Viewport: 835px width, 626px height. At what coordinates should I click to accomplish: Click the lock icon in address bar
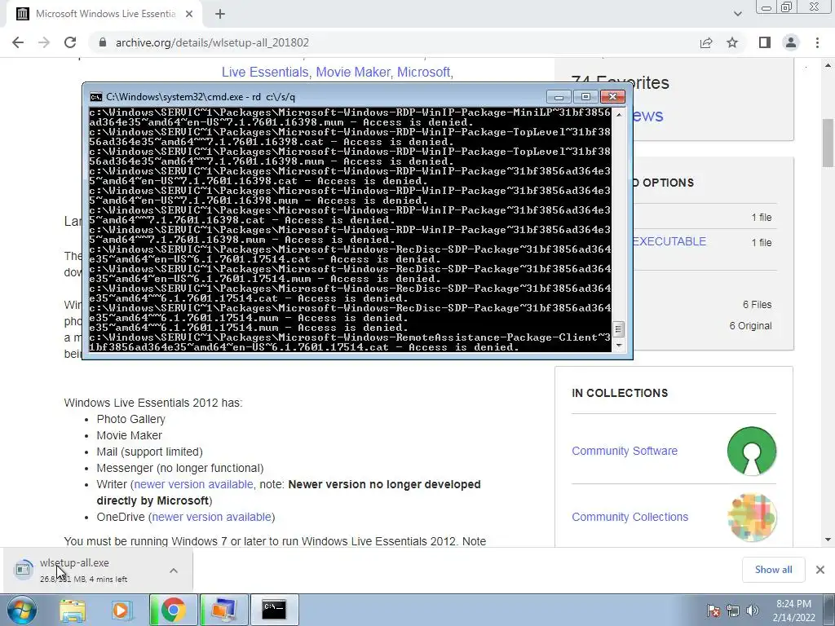pos(103,42)
